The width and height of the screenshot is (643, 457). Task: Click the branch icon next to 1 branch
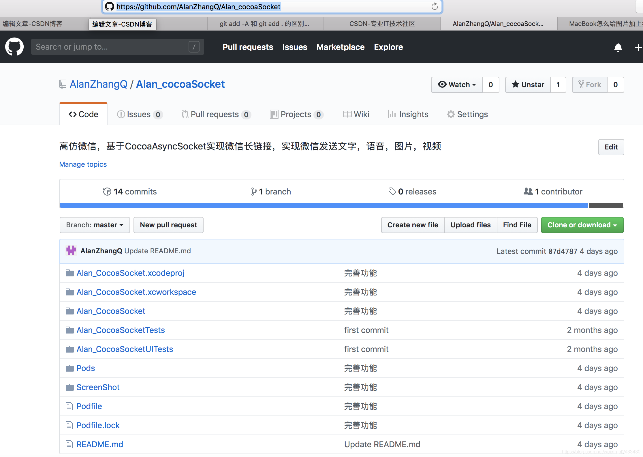(254, 192)
